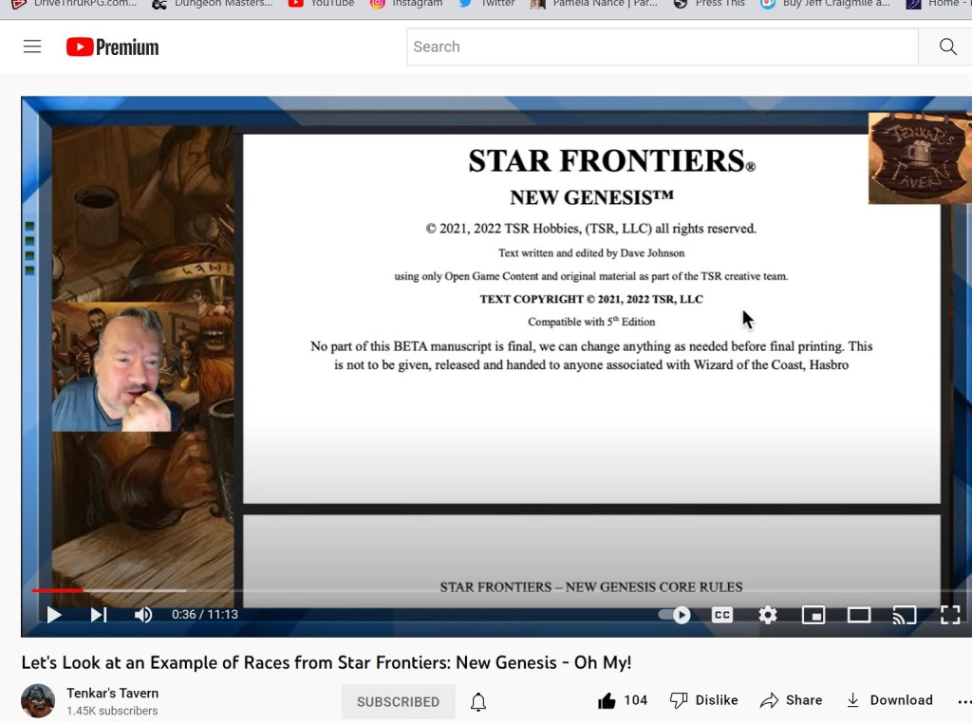
Task: Open the Tenkar's Tavern channel link
Action: pos(112,693)
